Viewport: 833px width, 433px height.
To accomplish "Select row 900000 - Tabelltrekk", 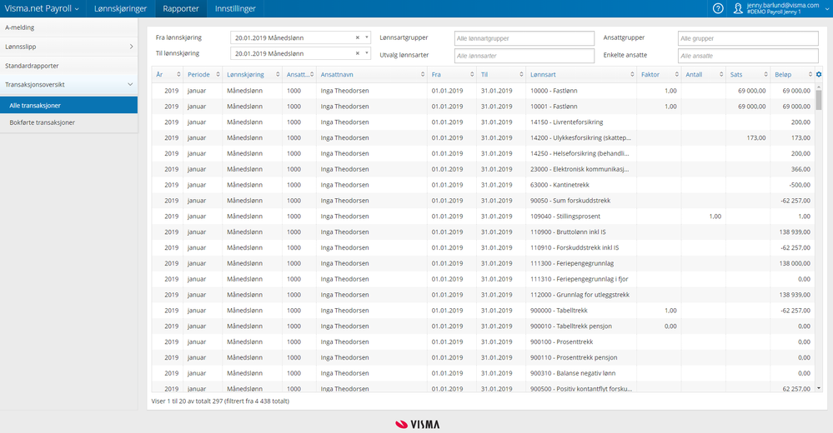I will tap(484, 311).
